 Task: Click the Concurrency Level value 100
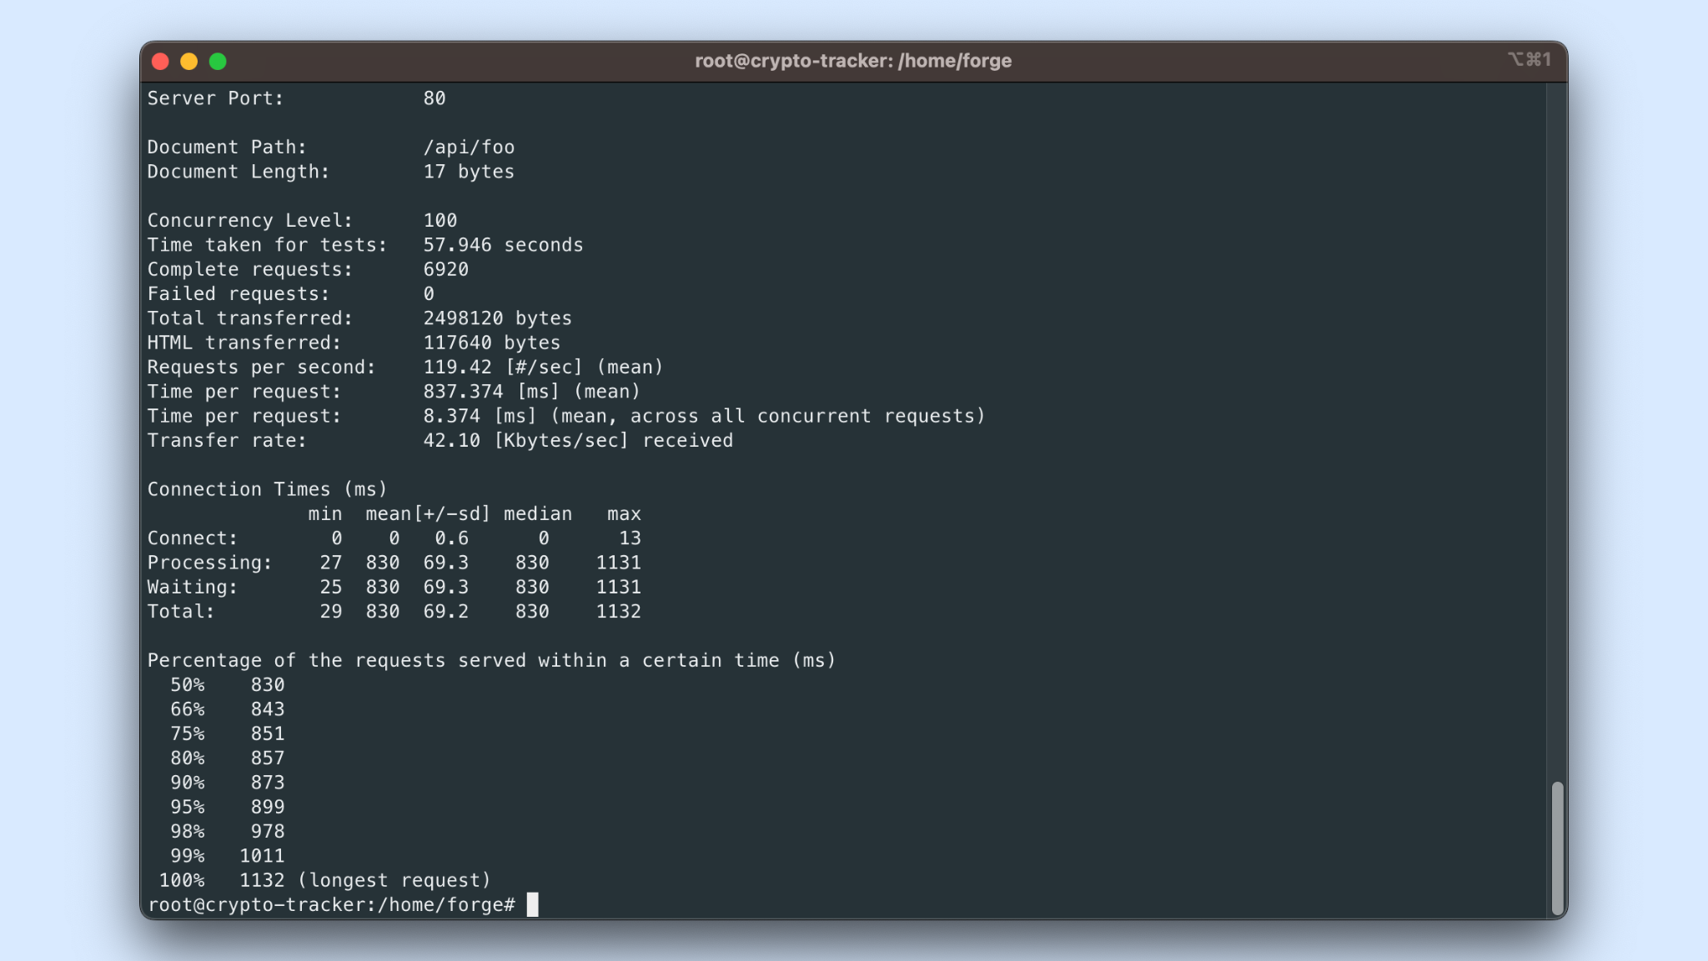(x=440, y=221)
